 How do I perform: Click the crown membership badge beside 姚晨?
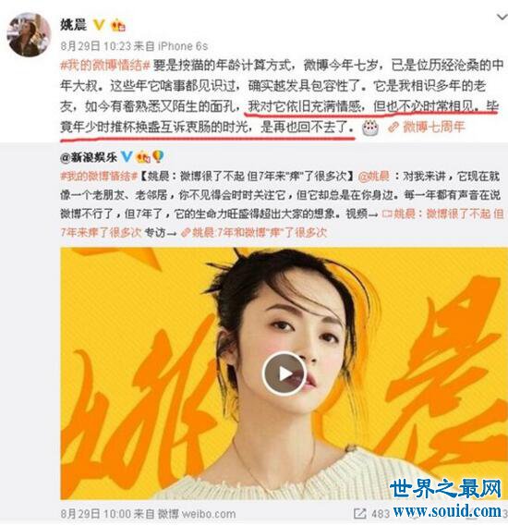[118, 26]
